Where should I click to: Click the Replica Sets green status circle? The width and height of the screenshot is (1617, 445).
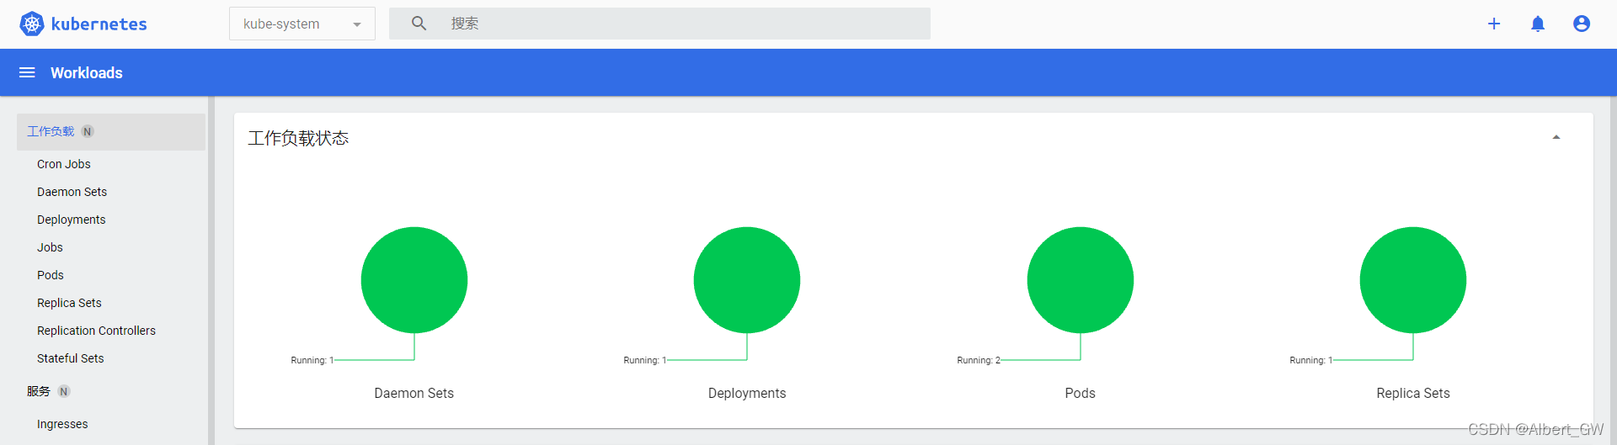click(x=1413, y=280)
